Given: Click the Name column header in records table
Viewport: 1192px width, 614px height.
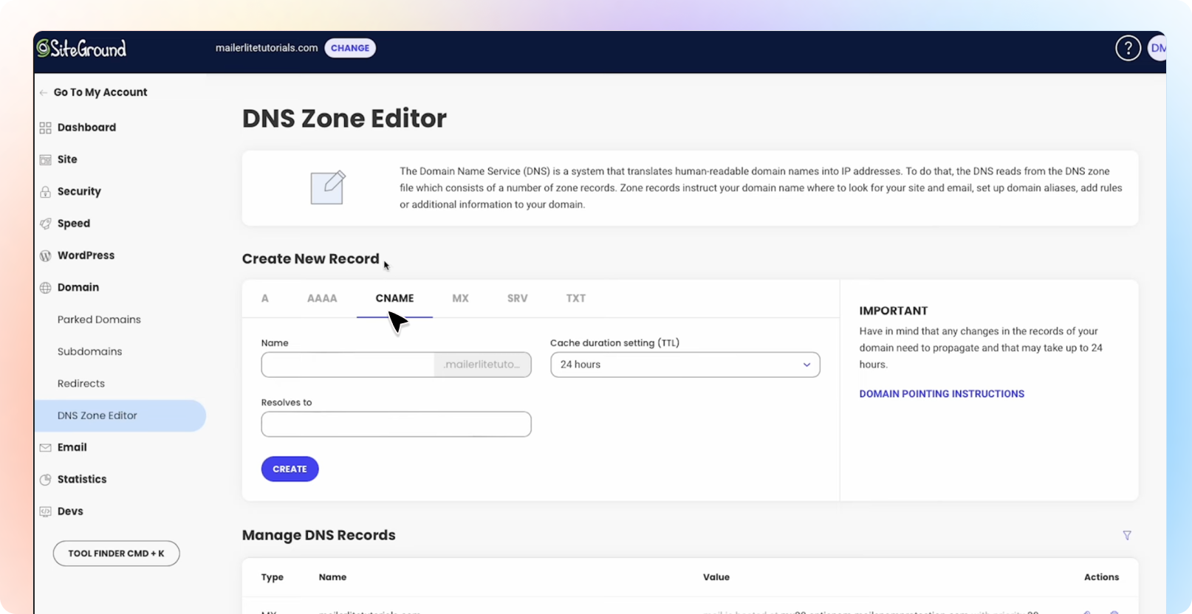Looking at the screenshot, I should point(332,577).
